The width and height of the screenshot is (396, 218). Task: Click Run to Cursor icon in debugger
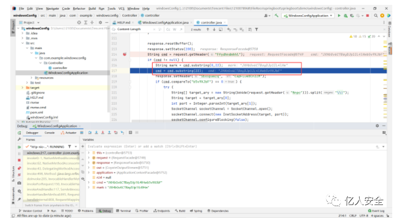tap(122, 133)
